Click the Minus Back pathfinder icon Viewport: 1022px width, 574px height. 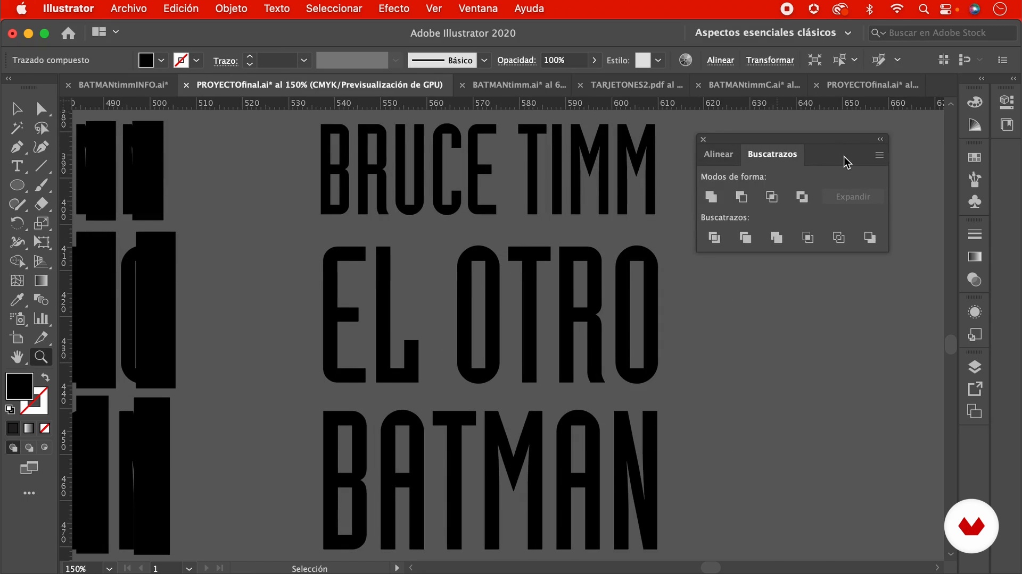[x=870, y=238]
